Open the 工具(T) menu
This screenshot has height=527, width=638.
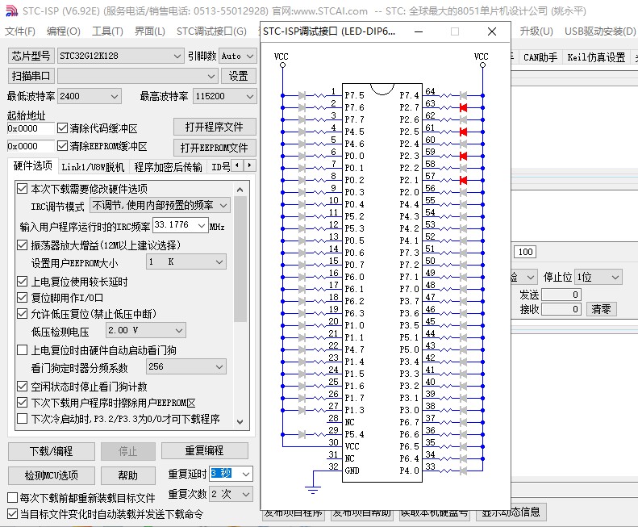(107, 31)
